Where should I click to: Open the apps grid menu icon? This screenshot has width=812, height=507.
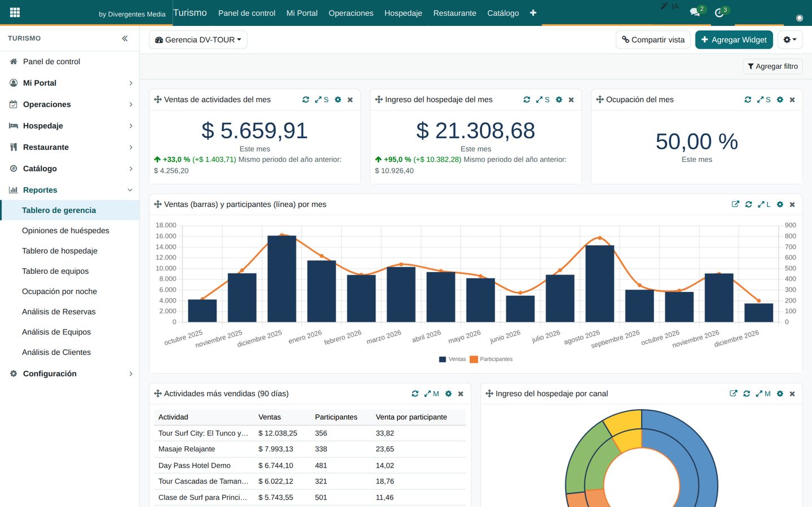(x=15, y=12)
